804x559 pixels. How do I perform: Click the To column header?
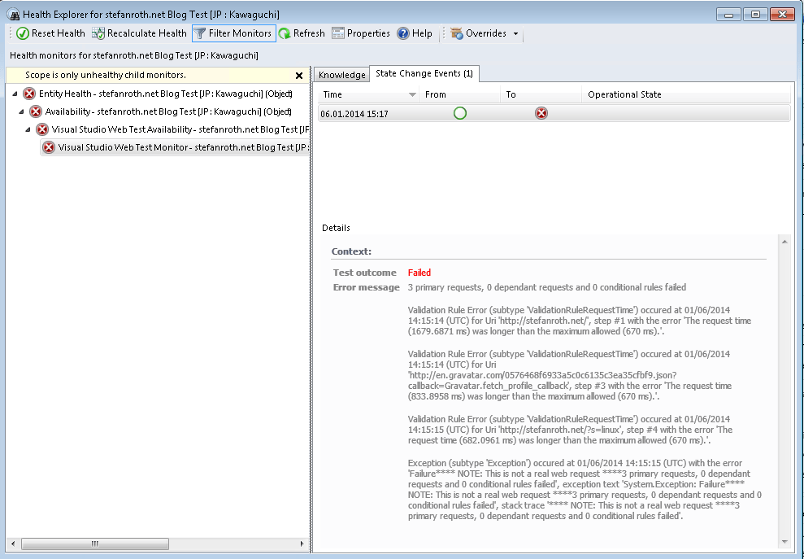[541, 94]
